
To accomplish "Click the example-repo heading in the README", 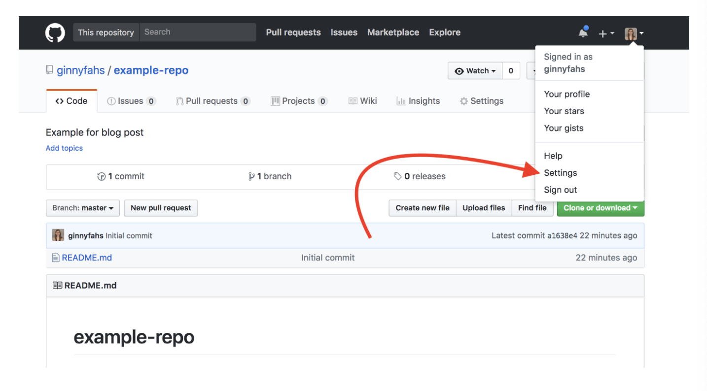I will pos(134,337).
